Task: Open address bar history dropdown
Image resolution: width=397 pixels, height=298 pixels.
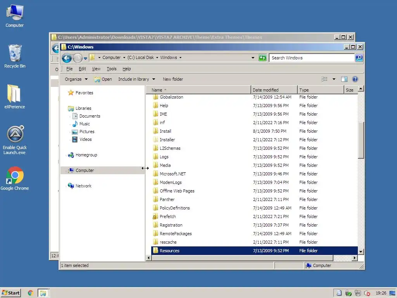Action: pyautogui.click(x=253, y=58)
